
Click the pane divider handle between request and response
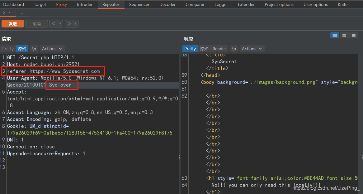pyautogui.click(x=180, y=157)
